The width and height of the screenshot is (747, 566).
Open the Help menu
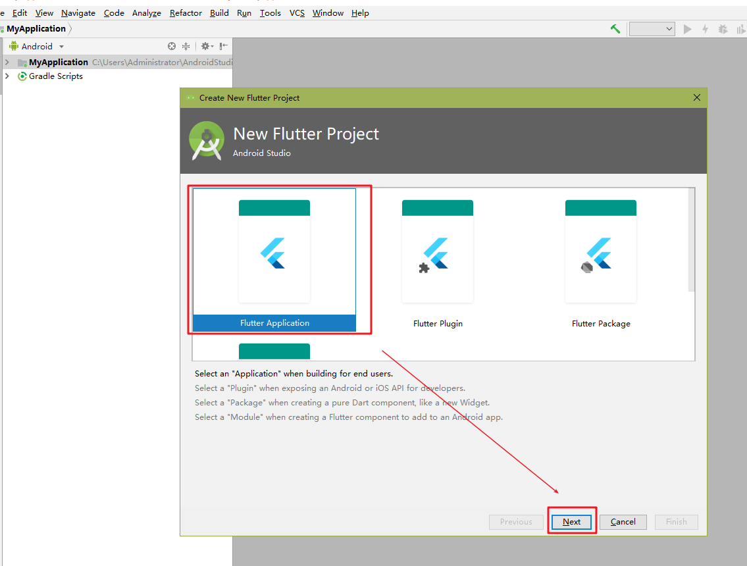(x=360, y=13)
